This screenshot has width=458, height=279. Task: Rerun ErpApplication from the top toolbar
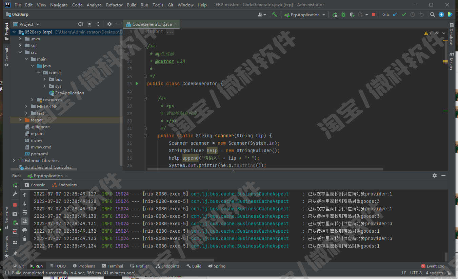[x=335, y=15]
